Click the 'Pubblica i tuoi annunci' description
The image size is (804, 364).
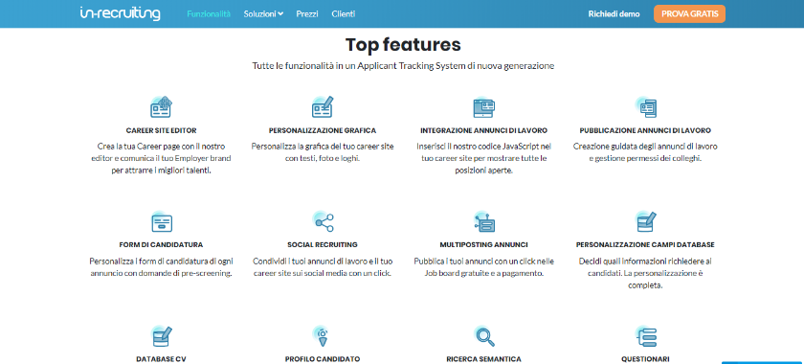click(483, 267)
